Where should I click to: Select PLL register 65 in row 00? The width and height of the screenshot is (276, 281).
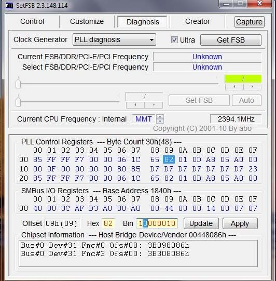point(155,159)
